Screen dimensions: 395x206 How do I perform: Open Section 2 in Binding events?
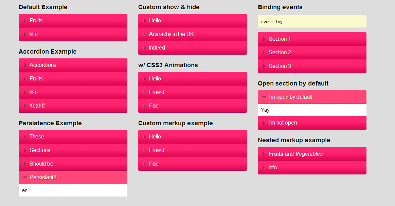point(312,53)
